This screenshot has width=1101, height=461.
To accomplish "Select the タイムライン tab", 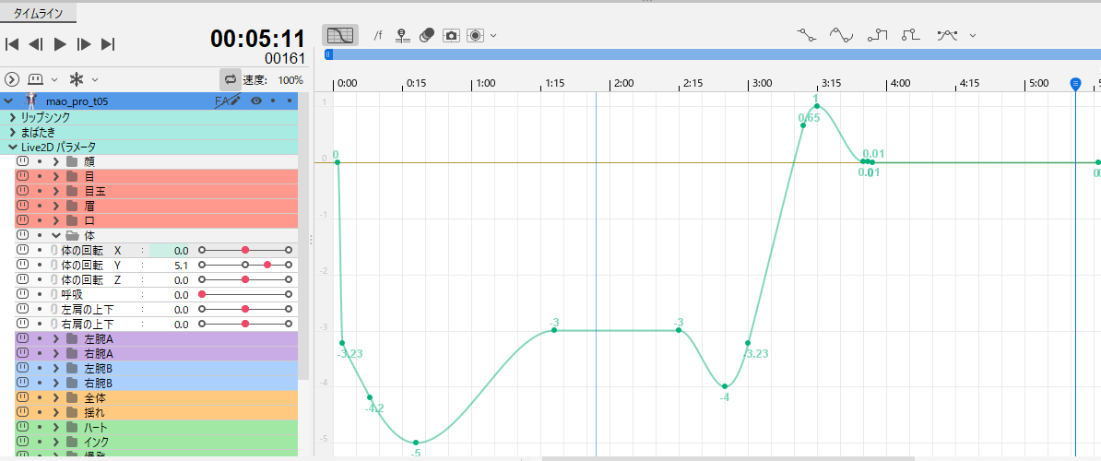I will tap(39, 13).
